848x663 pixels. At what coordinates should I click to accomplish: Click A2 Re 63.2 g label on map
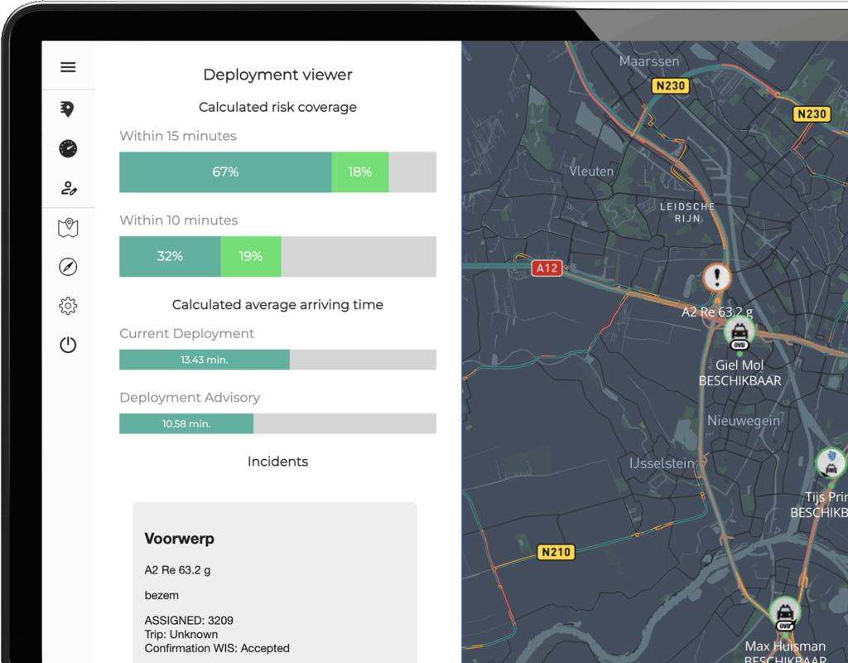[717, 312]
